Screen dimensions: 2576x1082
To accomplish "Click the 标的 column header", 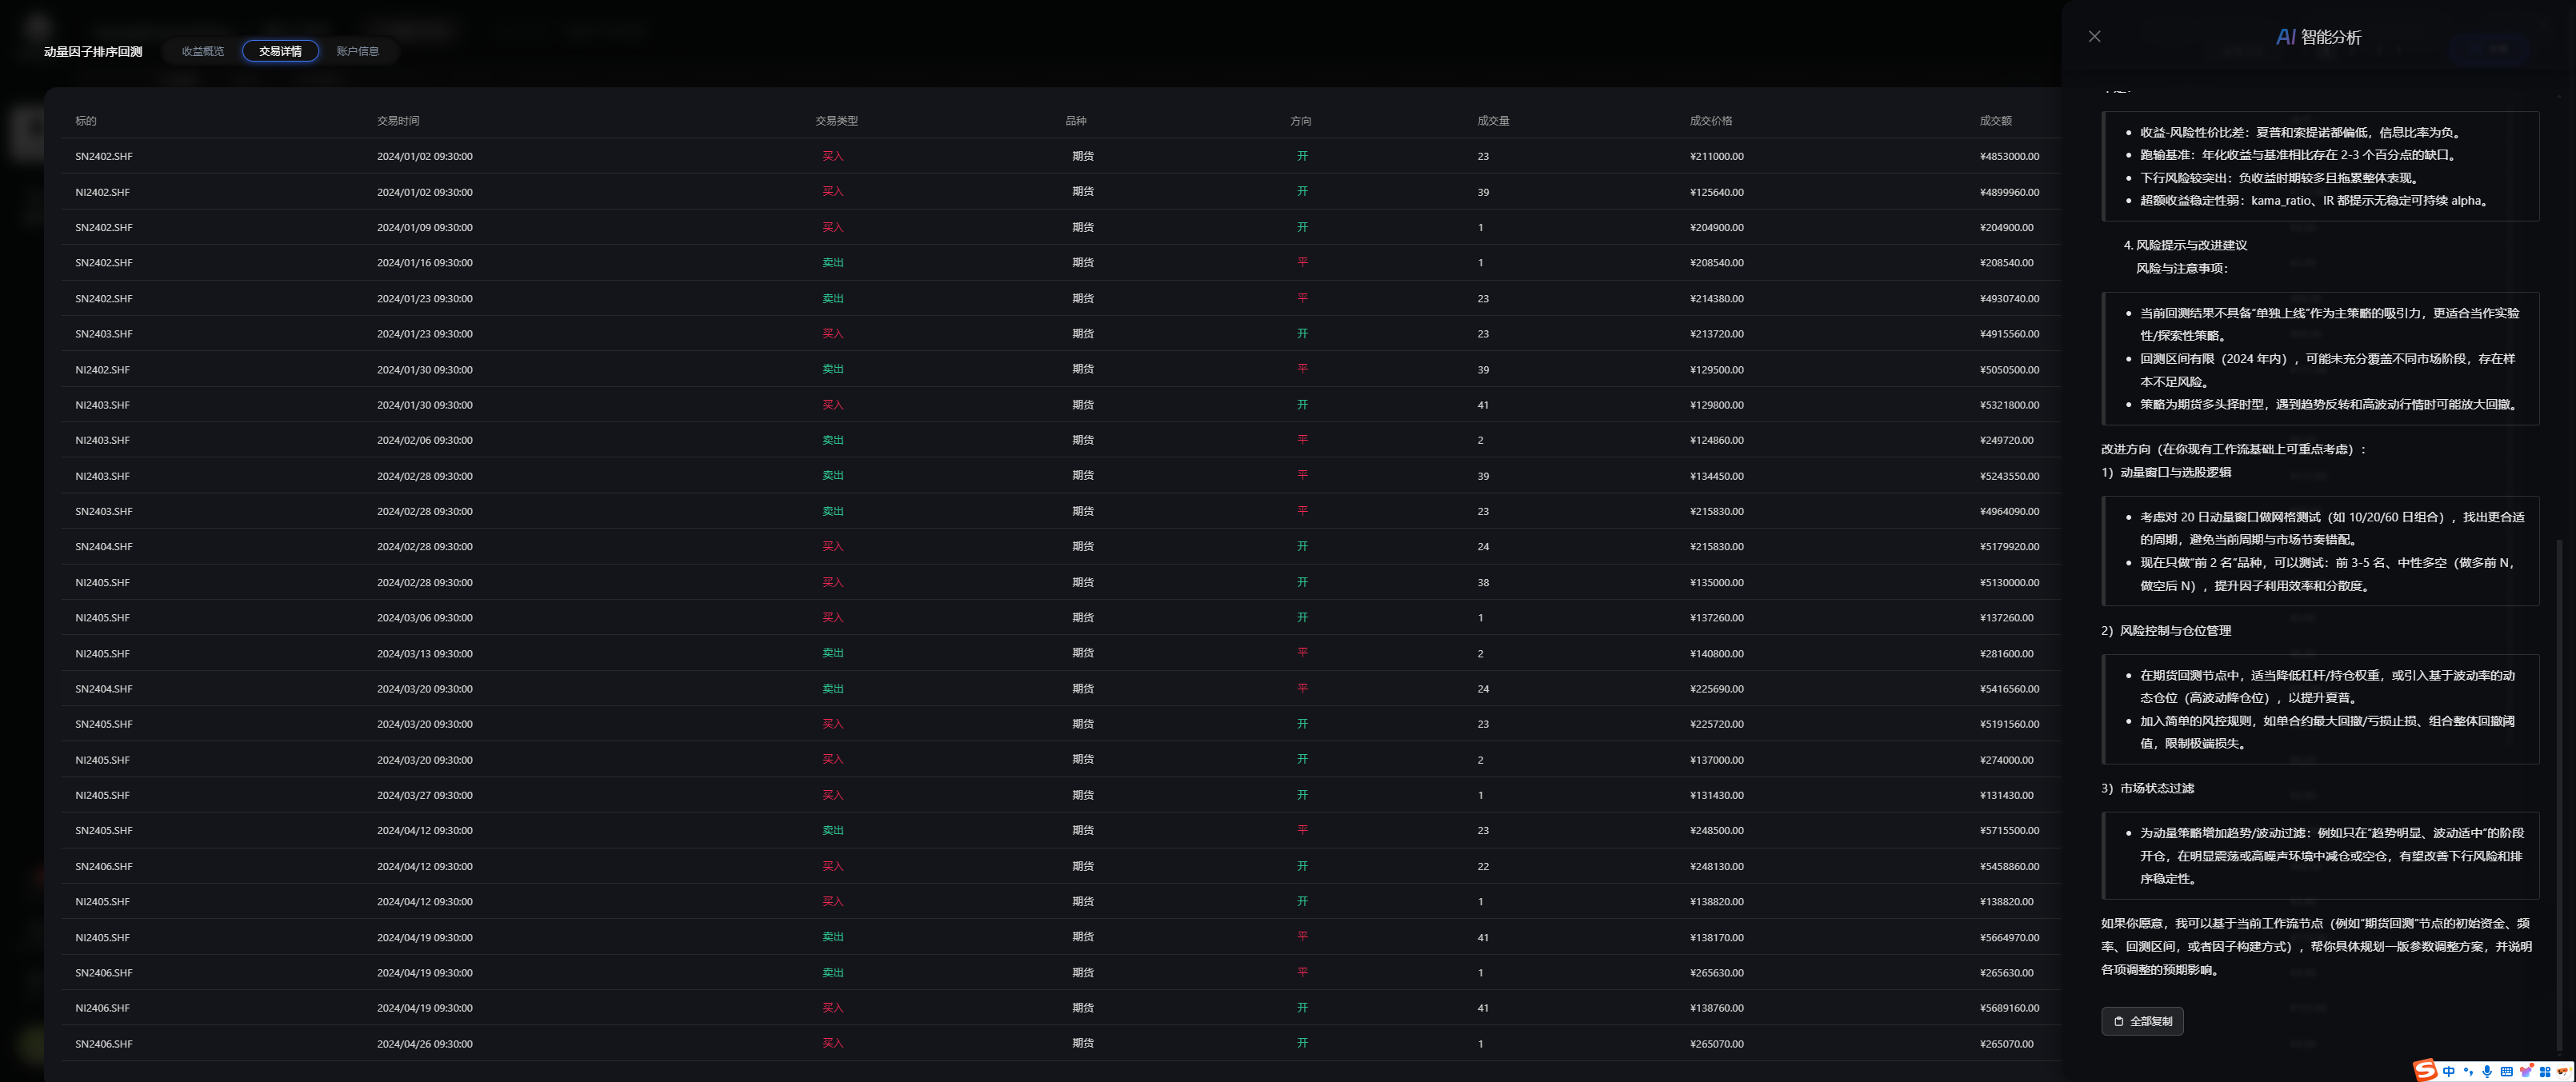I will pos(86,121).
